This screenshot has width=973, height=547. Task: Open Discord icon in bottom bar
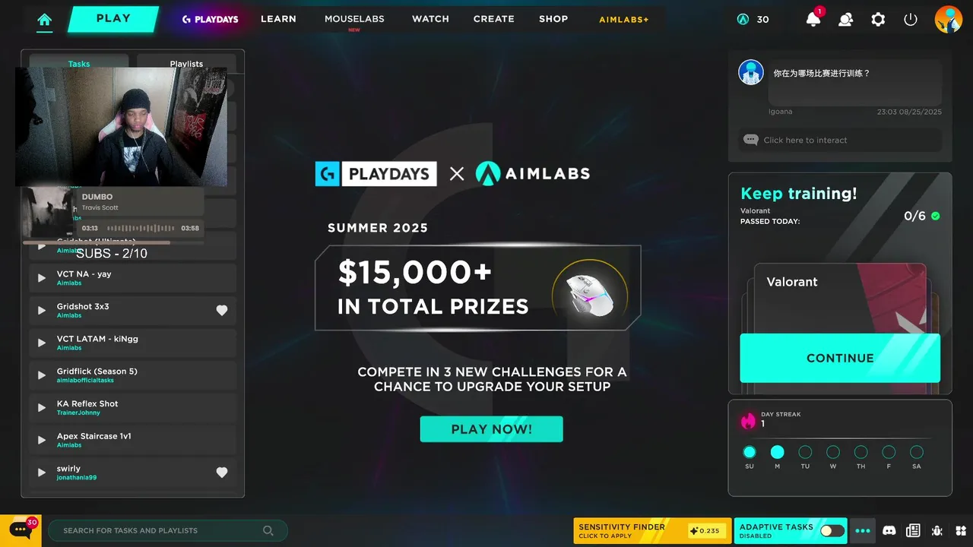coord(889,530)
